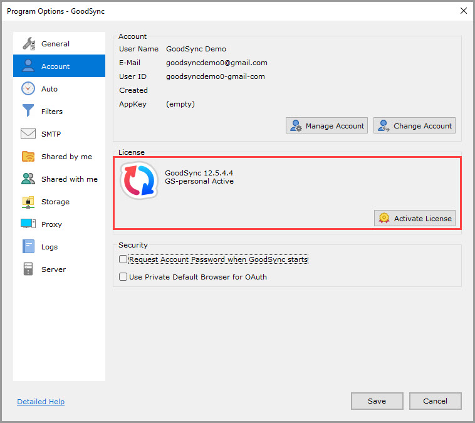The width and height of the screenshot is (475, 423).
Task: Click the e-mail goodsyncdemo0@gmail.com
Action: (x=217, y=63)
